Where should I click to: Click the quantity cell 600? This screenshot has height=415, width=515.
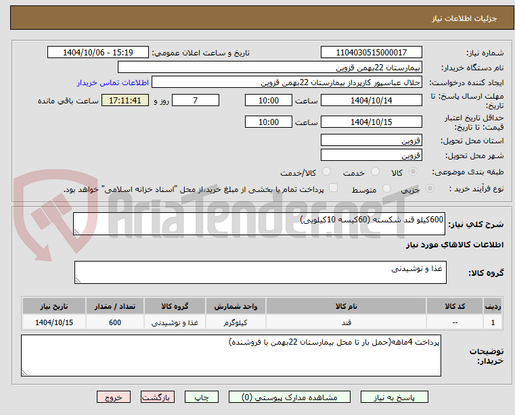114,322
